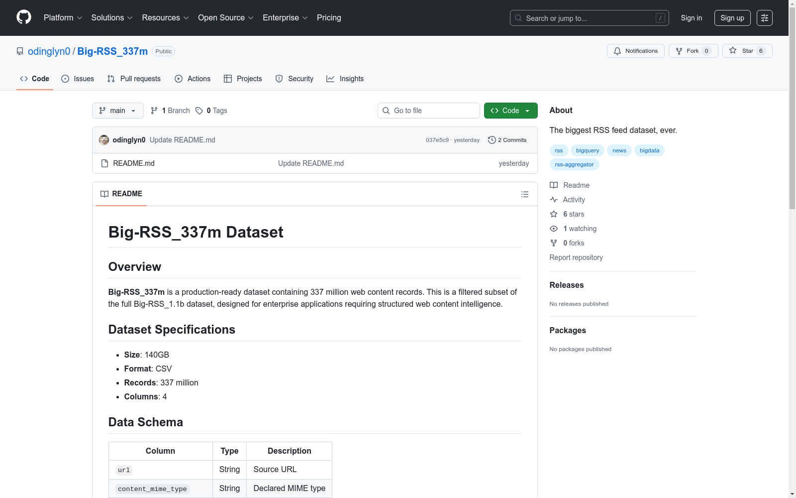Click the vertical page scrollbar
796x498 pixels.
pos(792,110)
